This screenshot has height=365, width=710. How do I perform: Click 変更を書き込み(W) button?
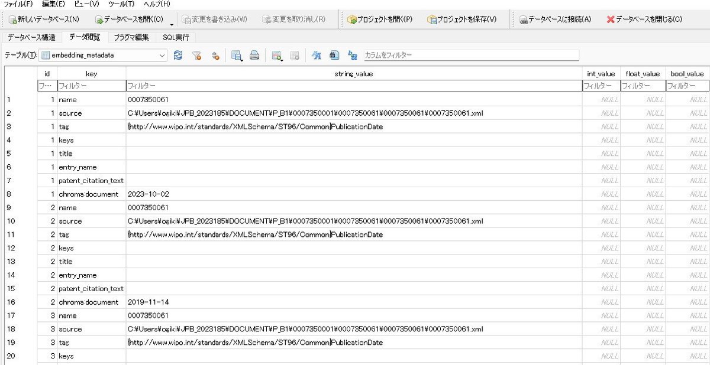[215, 19]
